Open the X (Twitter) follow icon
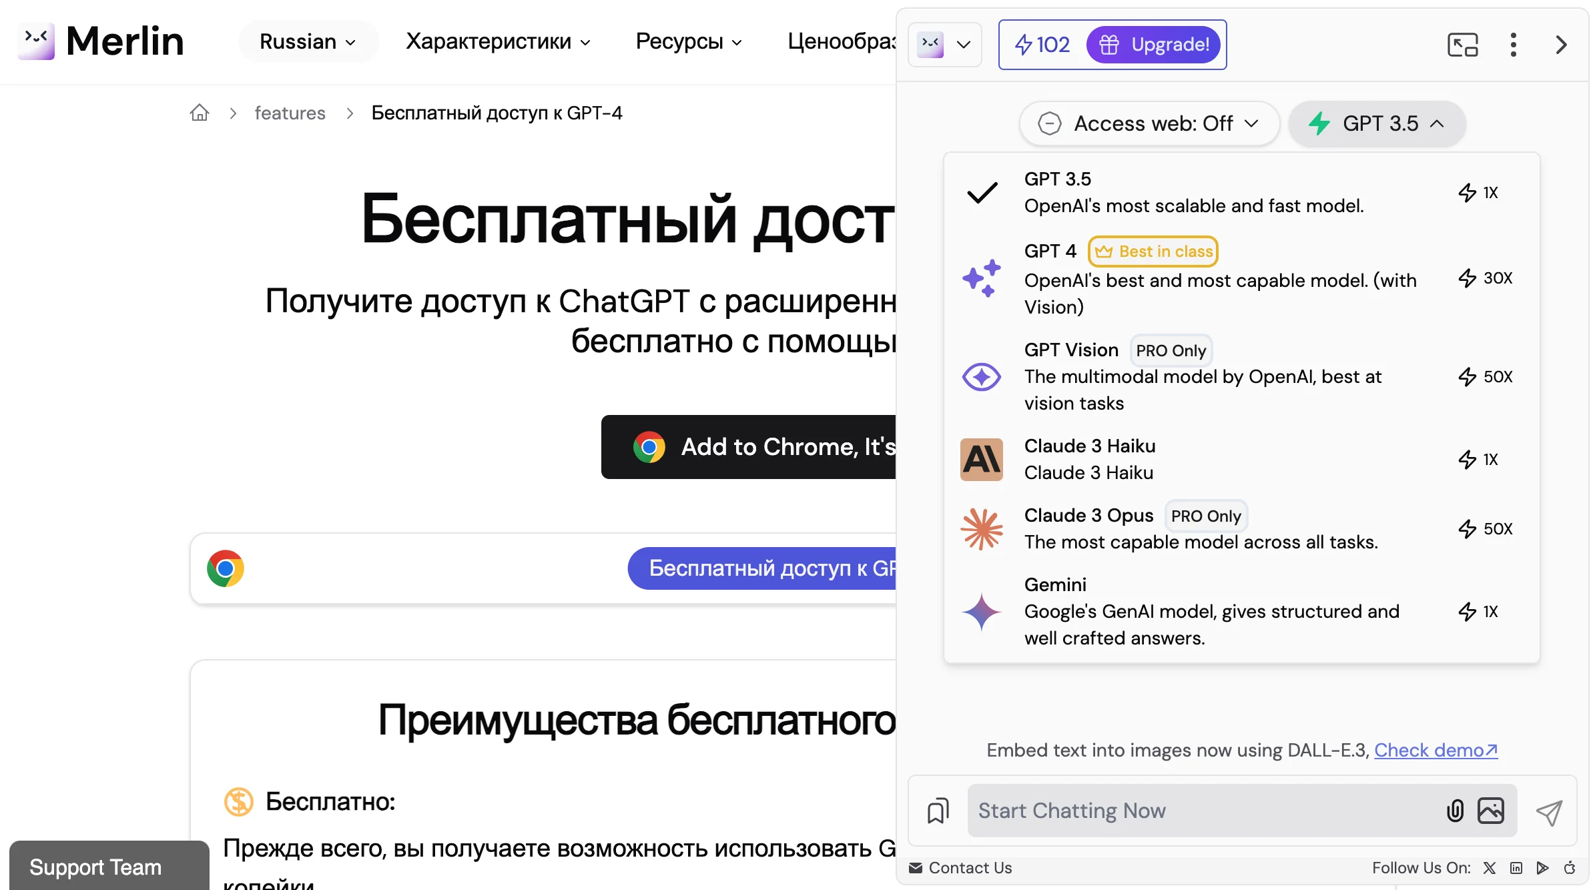1591x890 pixels. click(x=1489, y=868)
